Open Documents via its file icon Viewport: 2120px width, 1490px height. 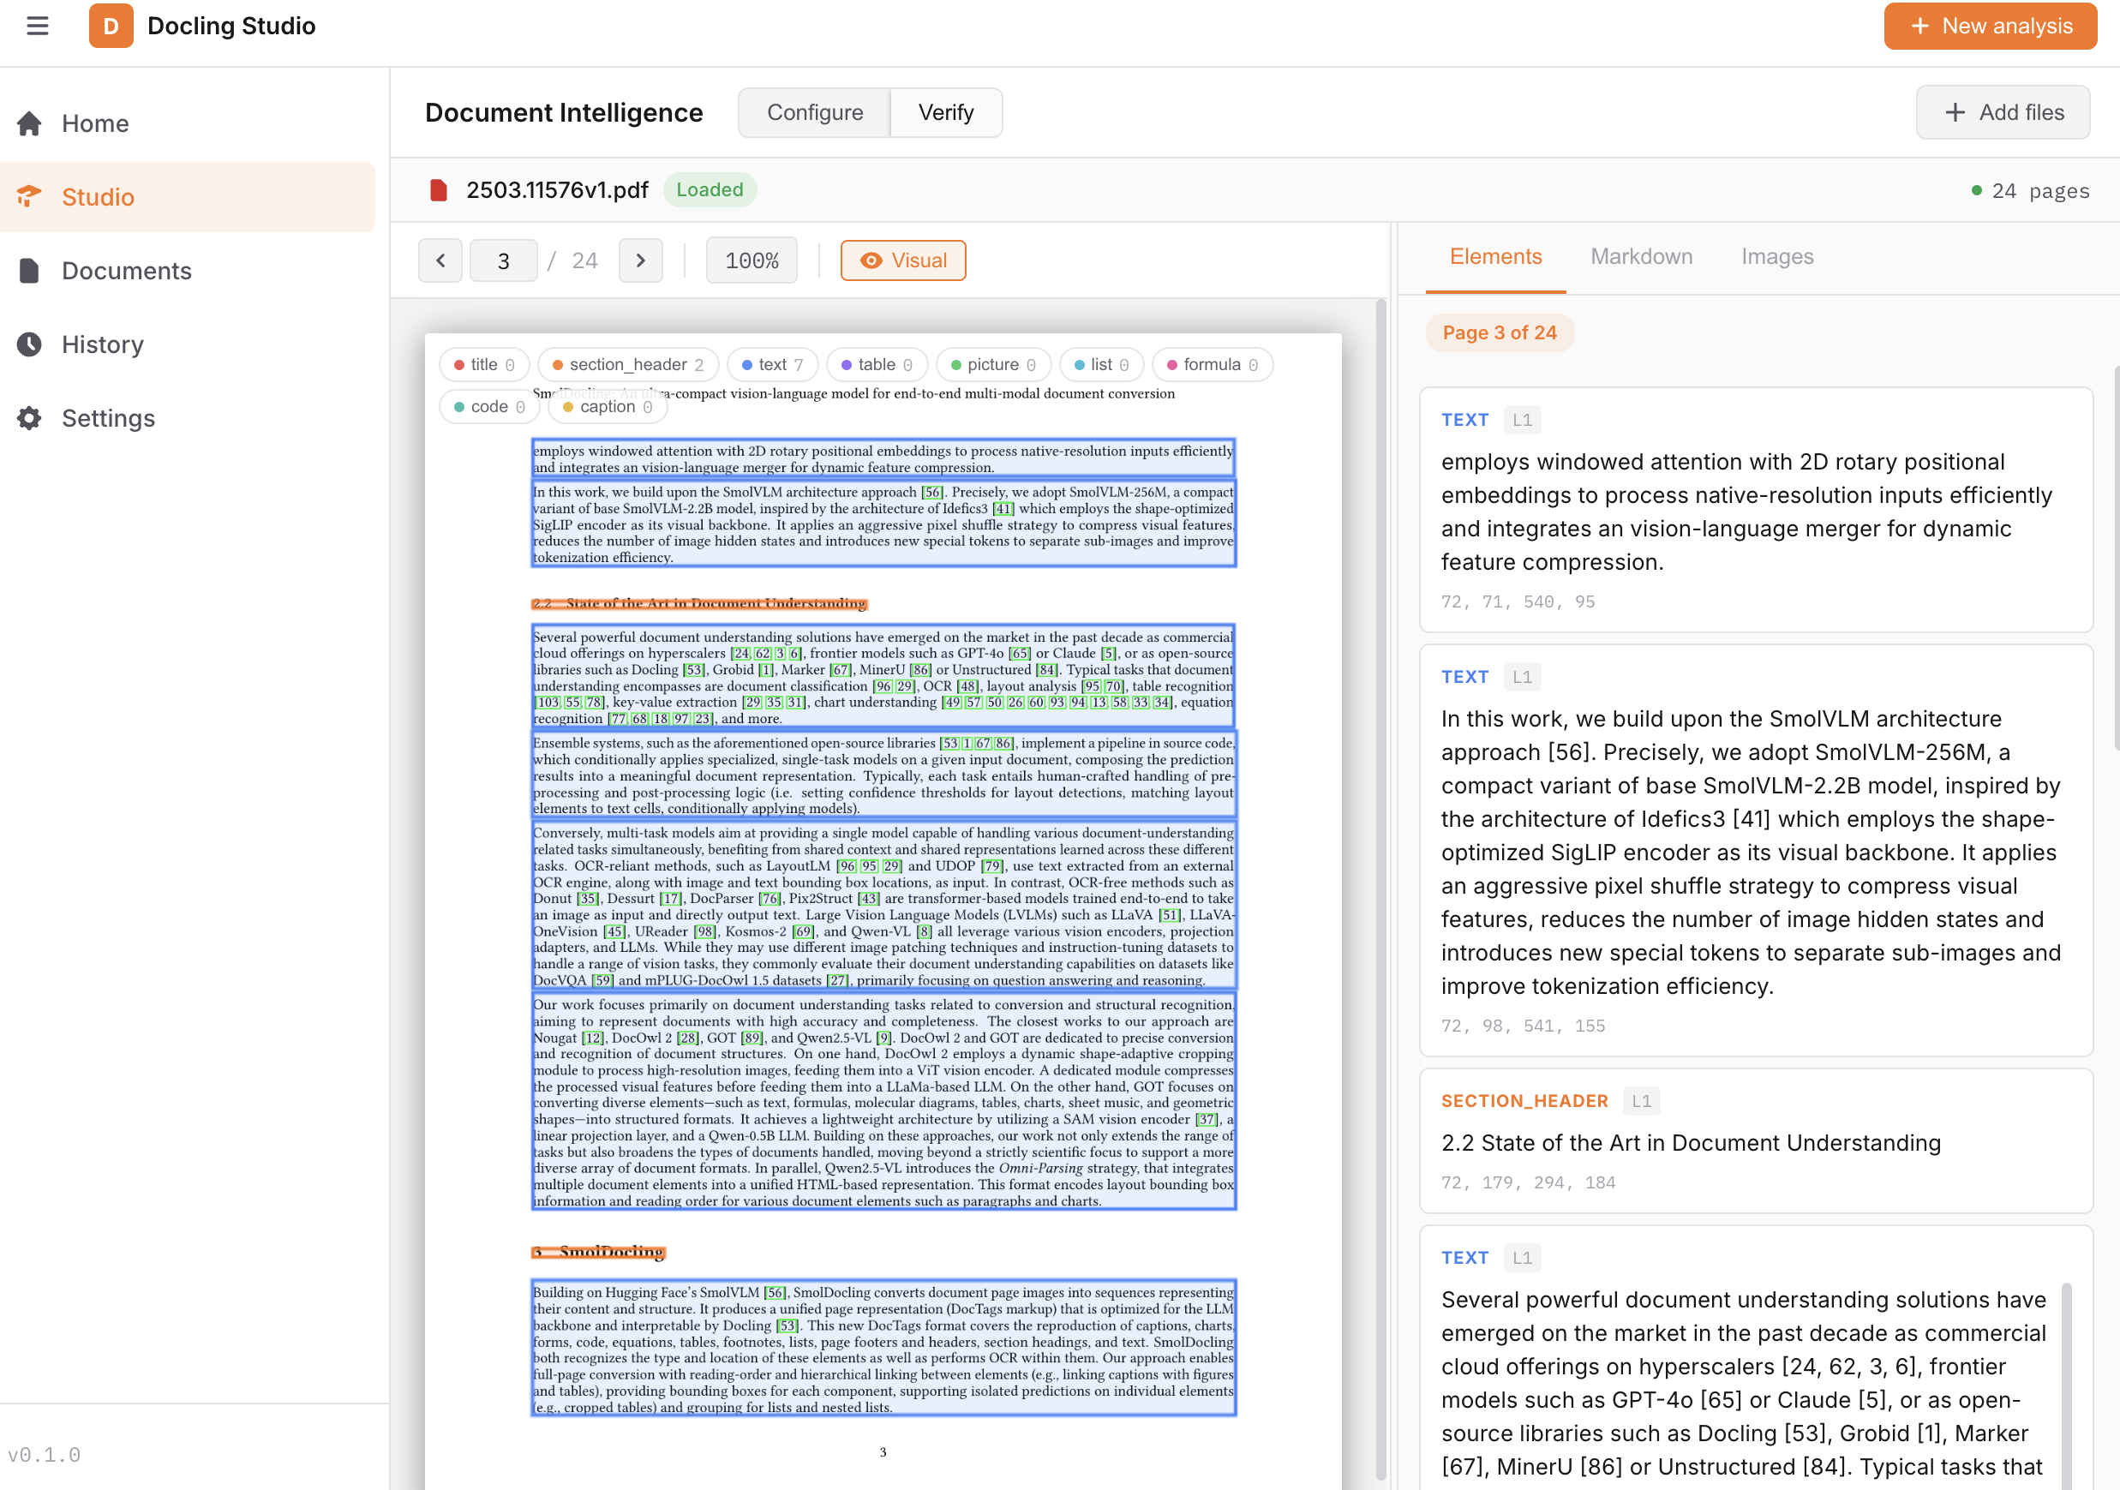coord(29,271)
